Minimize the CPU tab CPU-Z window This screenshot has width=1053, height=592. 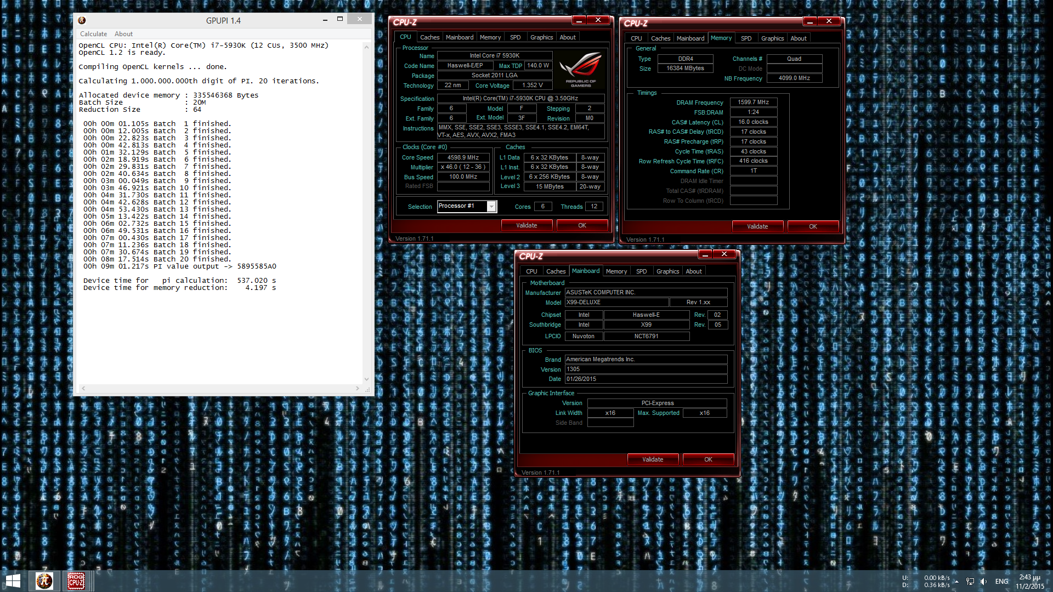(579, 20)
